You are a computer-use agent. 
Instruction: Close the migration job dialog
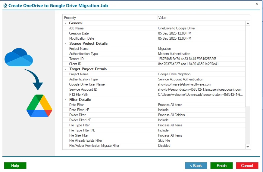(x=257, y=4)
